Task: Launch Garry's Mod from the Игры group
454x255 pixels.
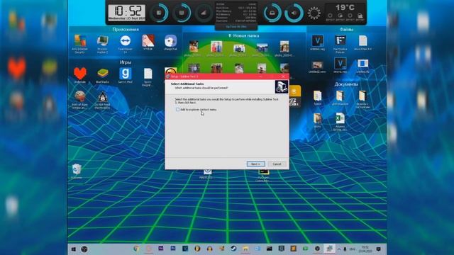Action: point(126,75)
